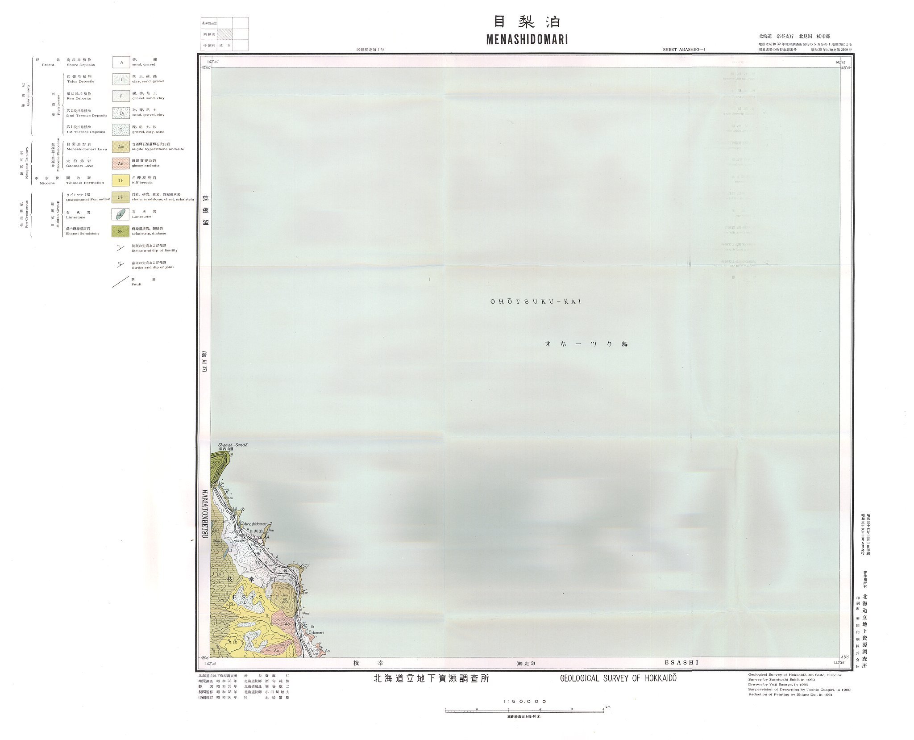Click the strike and dip of joint symbol
914x740 pixels.
click(120, 265)
